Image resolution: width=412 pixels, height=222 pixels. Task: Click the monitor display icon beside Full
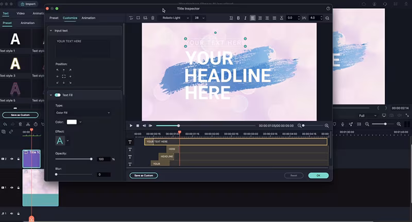coord(384,115)
